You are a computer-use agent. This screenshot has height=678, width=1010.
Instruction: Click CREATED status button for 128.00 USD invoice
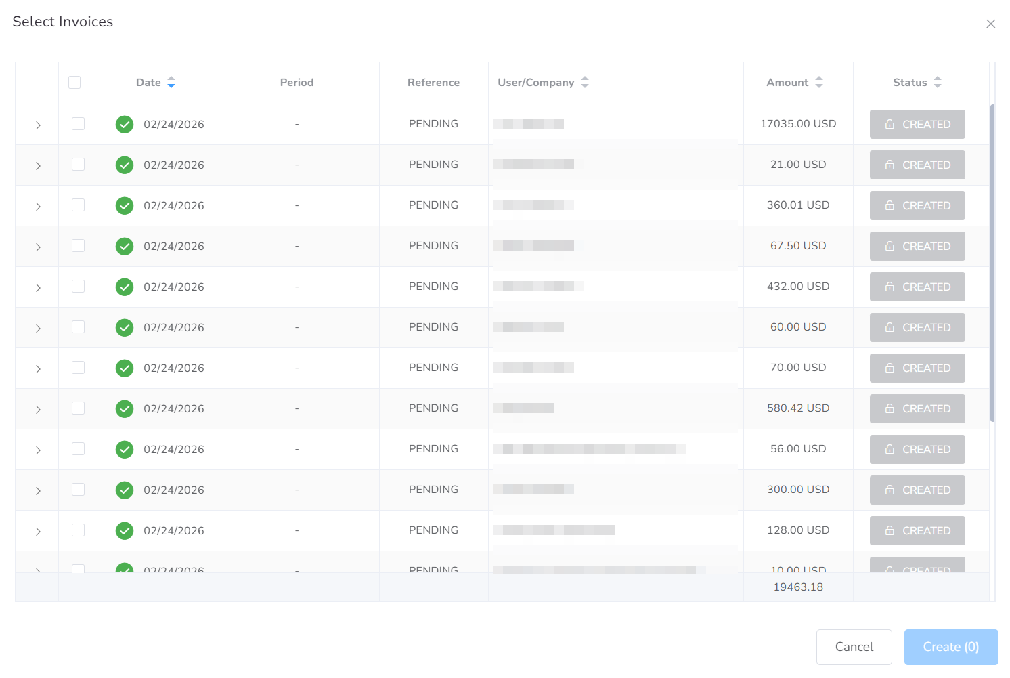[x=917, y=531]
